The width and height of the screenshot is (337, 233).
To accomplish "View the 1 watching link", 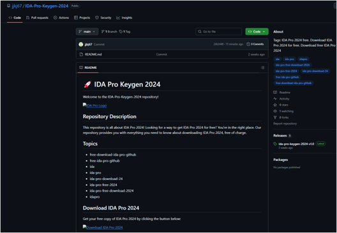I will pos(287,111).
